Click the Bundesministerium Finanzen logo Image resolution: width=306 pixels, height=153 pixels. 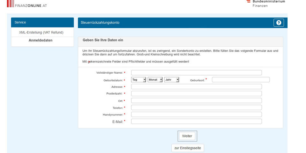[266, 3]
